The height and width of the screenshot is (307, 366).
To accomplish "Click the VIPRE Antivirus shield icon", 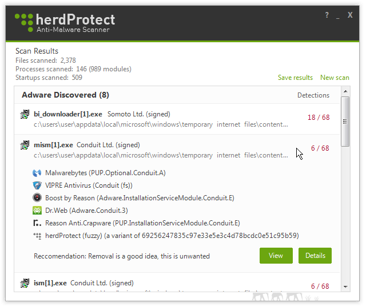I will coord(37,185).
